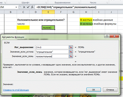Collapse dialog via Лог_выражение range selector icon
Image resolution: width=123 pixels, height=97 pixels.
click(x=71, y=47)
